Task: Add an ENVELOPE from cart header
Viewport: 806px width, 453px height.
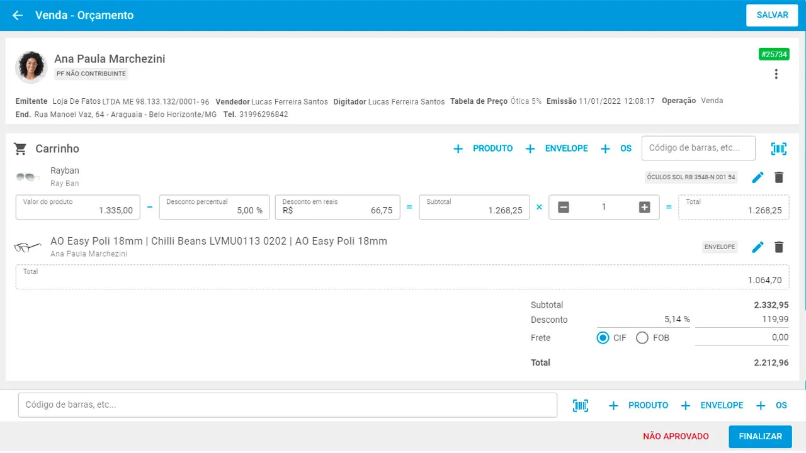Action: tap(557, 148)
